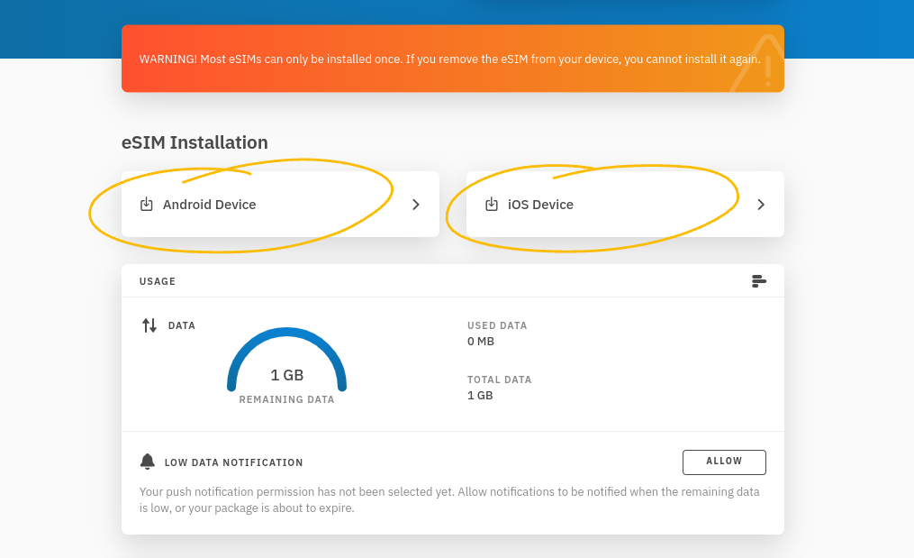Click the eSIM Installation heading
The width and height of the screenshot is (914, 558).
coord(195,142)
